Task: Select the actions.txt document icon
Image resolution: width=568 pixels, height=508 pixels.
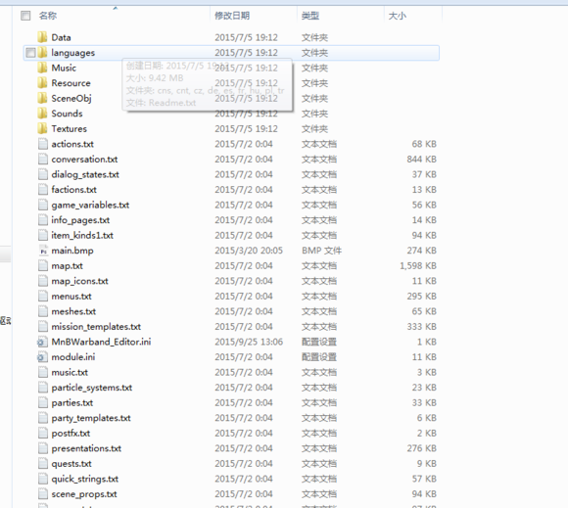Action: [x=43, y=144]
